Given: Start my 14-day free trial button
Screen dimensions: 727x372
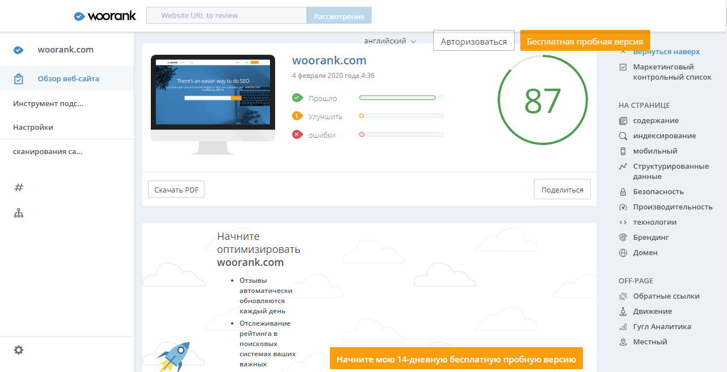Looking at the screenshot, I should pyautogui.click(x=456, y=360).
